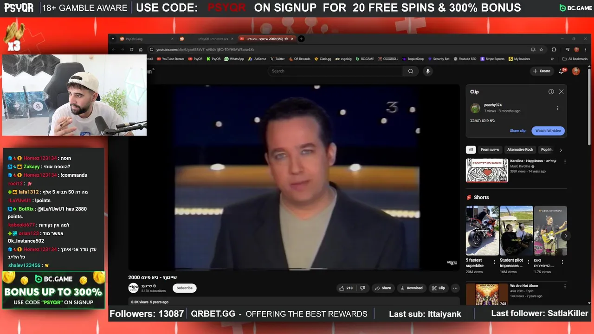Screen dimensions: 594x334
Task: Open the EmpireDrop bookmark
Action: [413, 59]
